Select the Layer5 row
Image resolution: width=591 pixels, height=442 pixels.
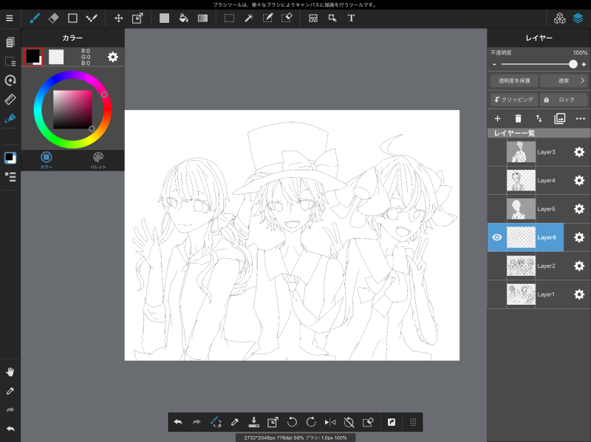point(539,209)
